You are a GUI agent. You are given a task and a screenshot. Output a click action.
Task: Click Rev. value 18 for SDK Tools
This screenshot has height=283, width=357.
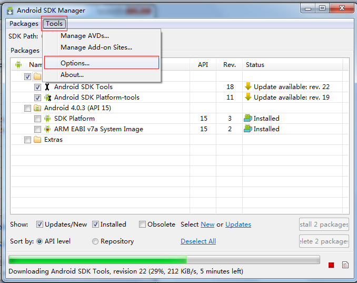pos(230,87)
